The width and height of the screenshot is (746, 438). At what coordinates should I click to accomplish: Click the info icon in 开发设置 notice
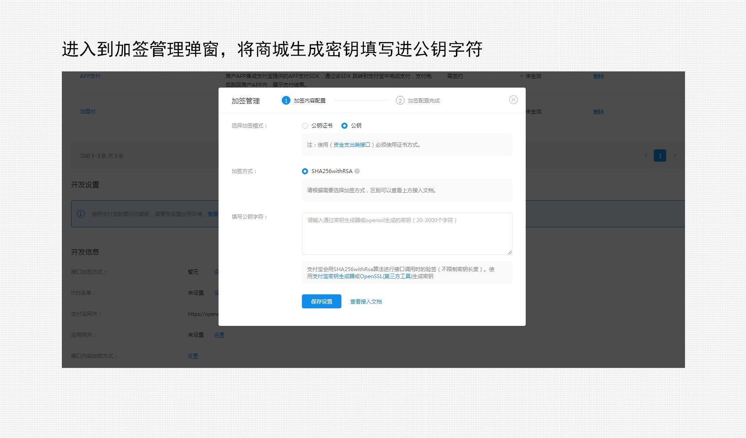[81, 214]
